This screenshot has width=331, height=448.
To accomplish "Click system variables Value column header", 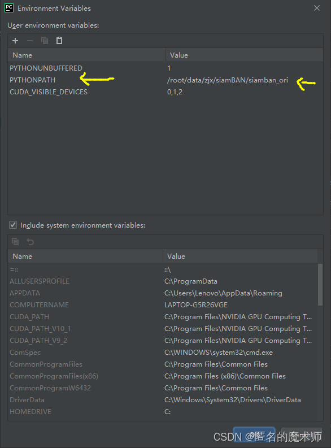I will click(x=240, y=256).
